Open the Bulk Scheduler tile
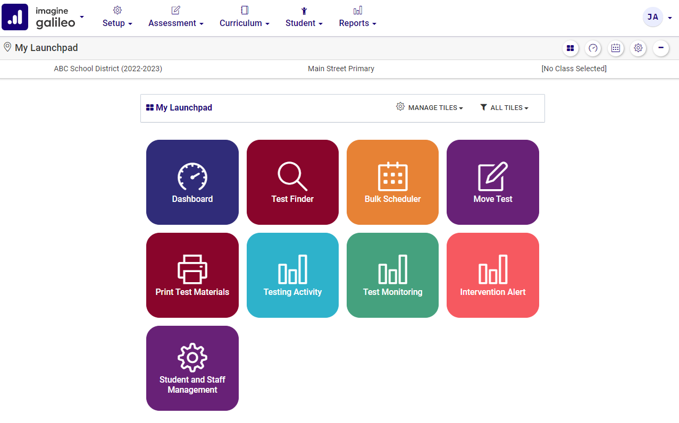 [x=392, y=182]
